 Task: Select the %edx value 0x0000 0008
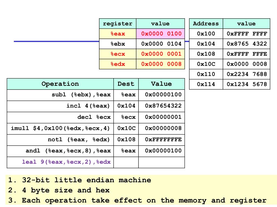pos(160,64)
